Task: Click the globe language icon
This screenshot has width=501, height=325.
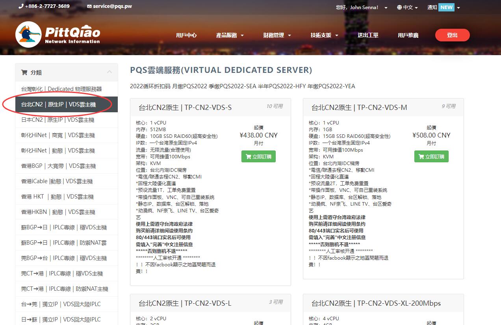Action: pos(399,7)
